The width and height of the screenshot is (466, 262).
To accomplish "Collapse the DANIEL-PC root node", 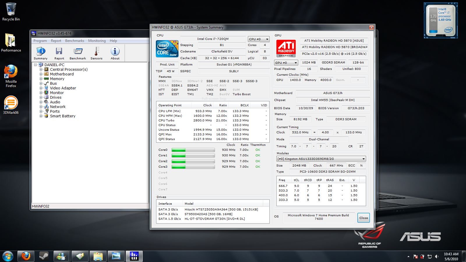I will point(36,65).
